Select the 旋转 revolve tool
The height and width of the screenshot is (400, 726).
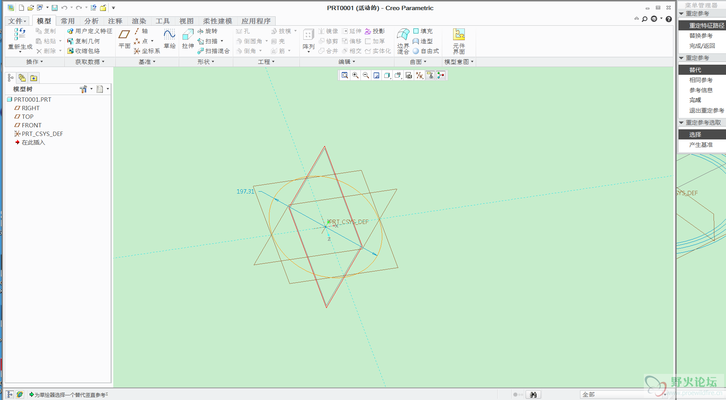pyautogui.click(x=207, y=31)
